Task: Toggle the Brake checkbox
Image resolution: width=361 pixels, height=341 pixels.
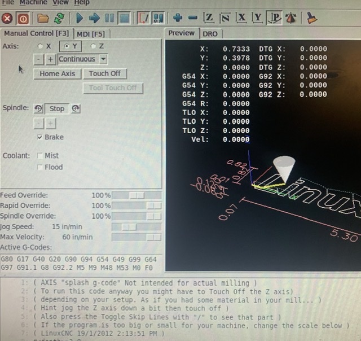Action: 39,137
